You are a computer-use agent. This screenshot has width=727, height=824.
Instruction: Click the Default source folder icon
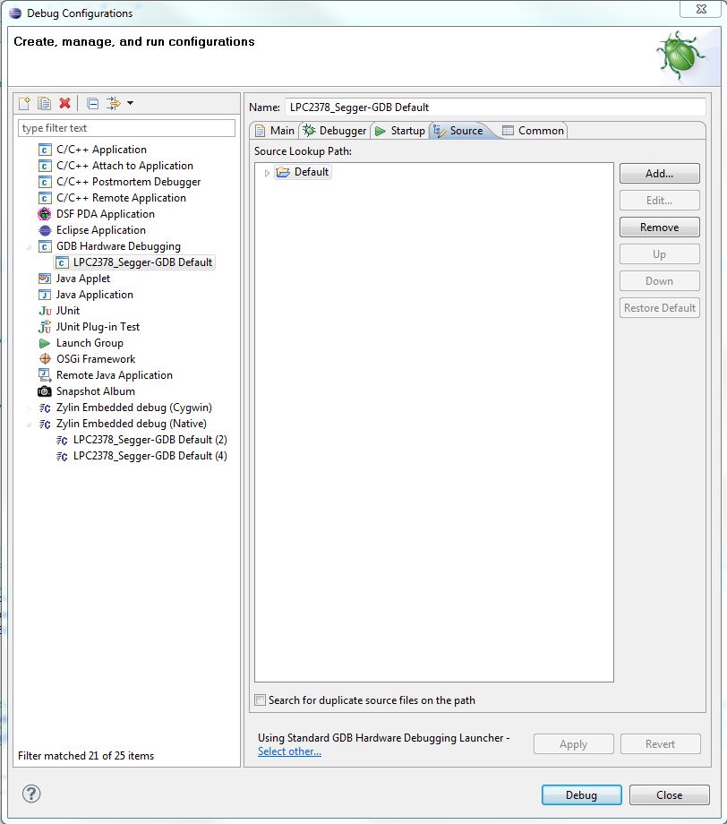coord(283,172)
